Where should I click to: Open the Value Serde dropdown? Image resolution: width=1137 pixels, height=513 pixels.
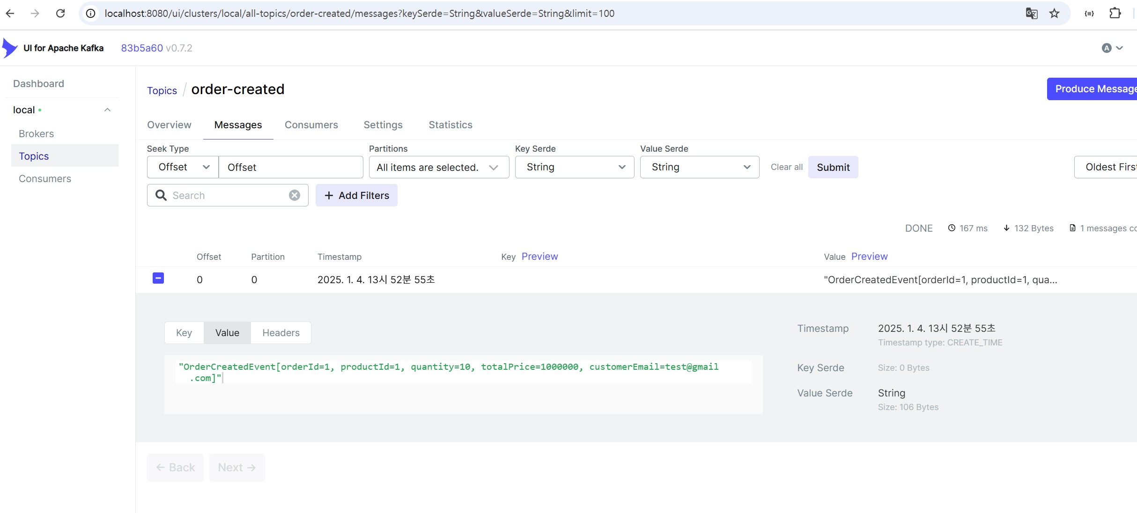(x=699, y=167)
